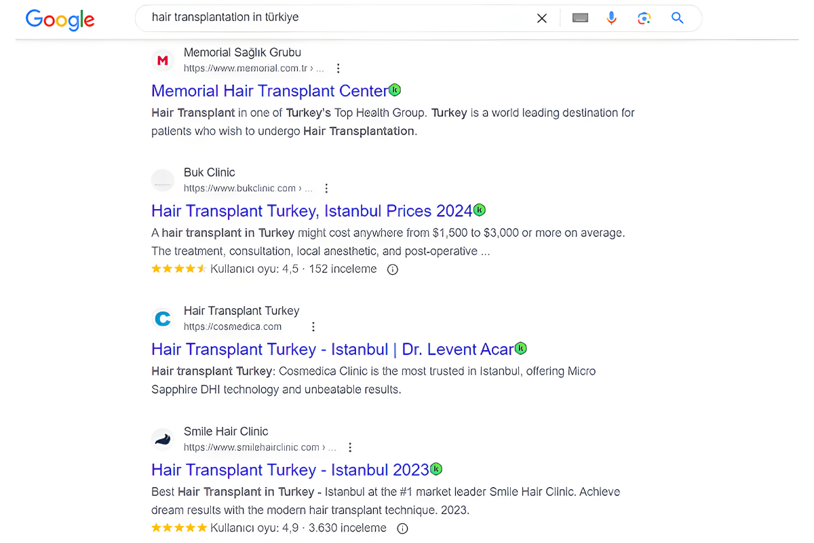The height and width of the screenshot is (543, 814).
Task: Click the Smile Hair Clinic favicon
Action: point(163,439)
